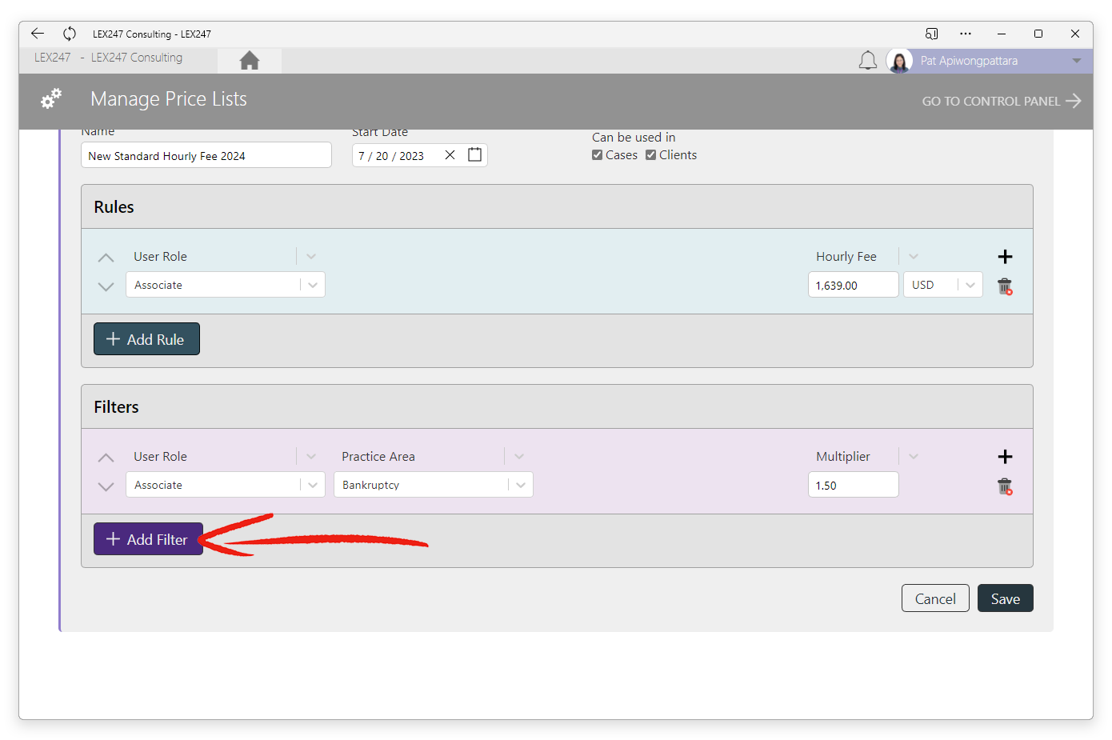The width and height of the screenshot is (1112, 740).
Task: Open the three-dots more options menu
Action: point(966,34)
